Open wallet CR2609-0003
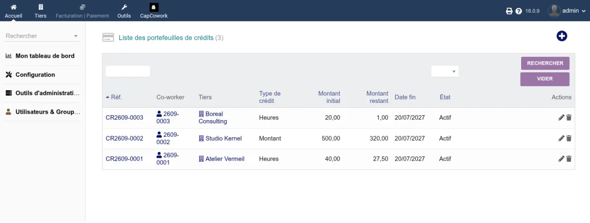This screenshot has width=590, height=223. click(x=124, y=118)
